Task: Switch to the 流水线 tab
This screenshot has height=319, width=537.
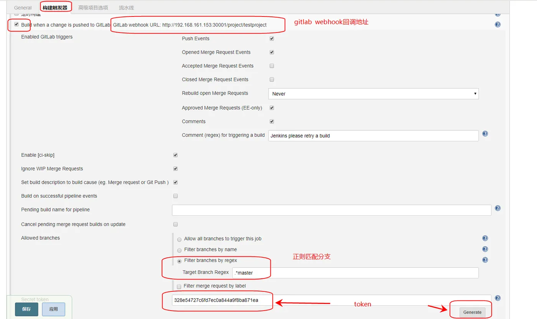Action: pyautogui.click(x=127, y=8)
